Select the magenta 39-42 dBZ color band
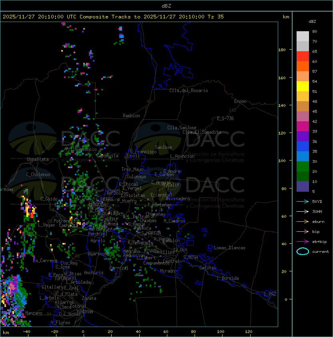333x337 pixels. pos(303,126)
